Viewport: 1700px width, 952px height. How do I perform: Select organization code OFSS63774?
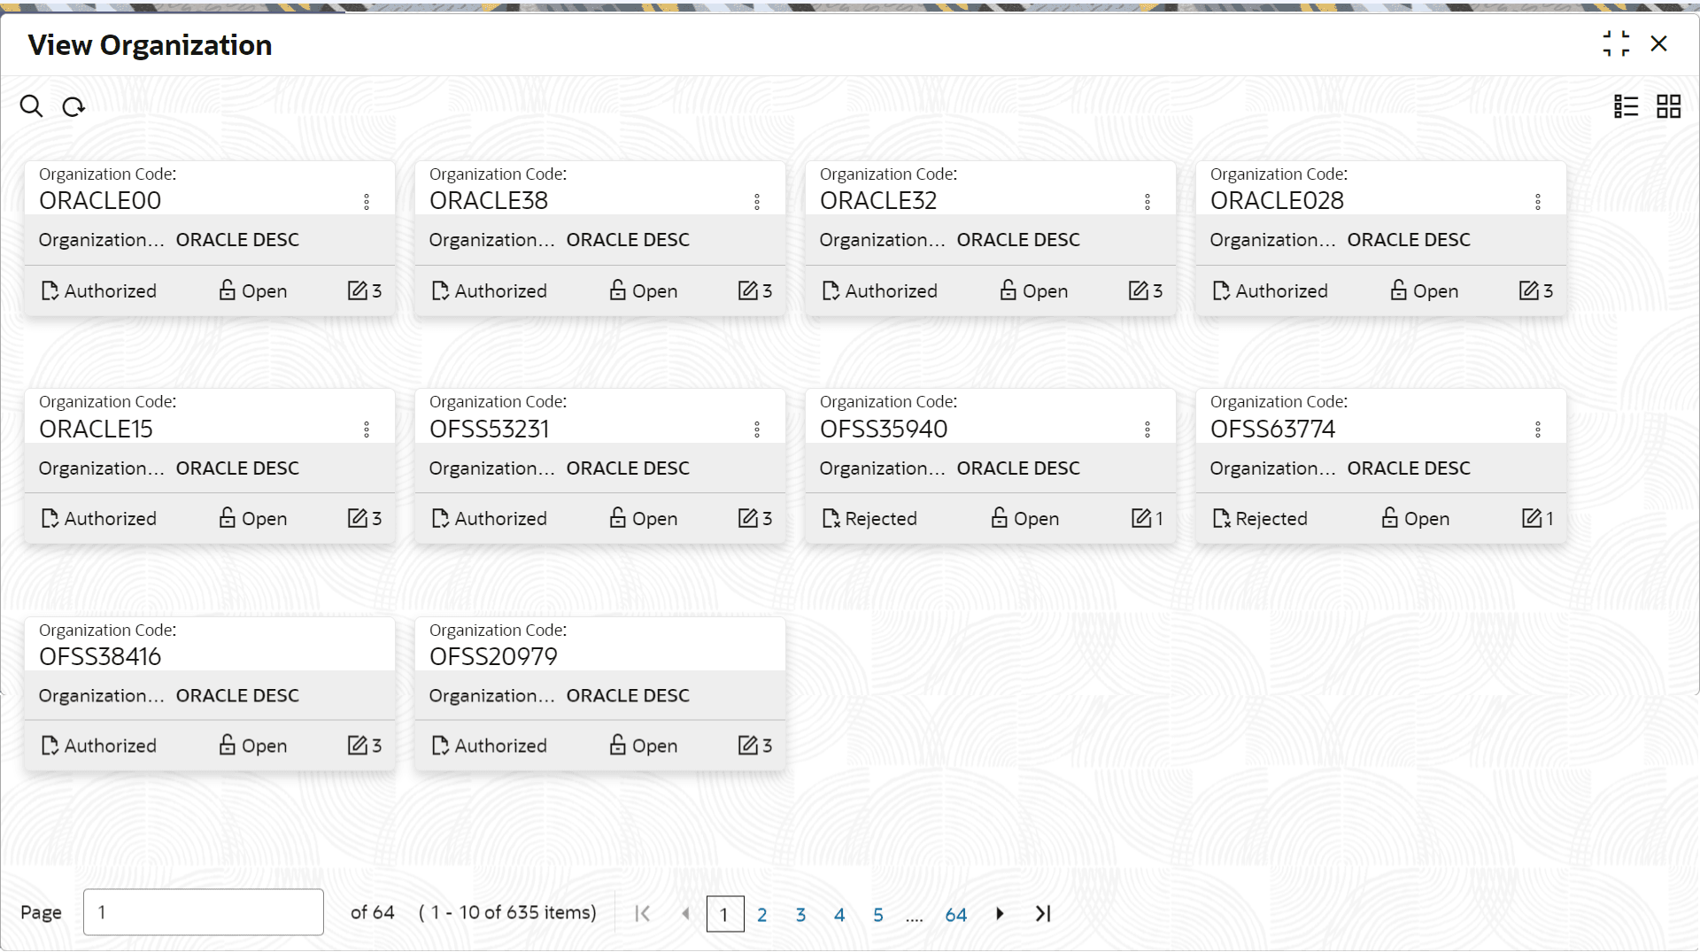[1273, 429]
